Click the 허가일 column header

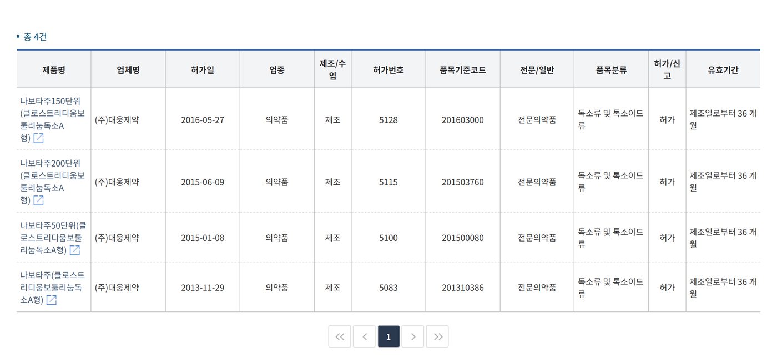(x=203, y=70)
